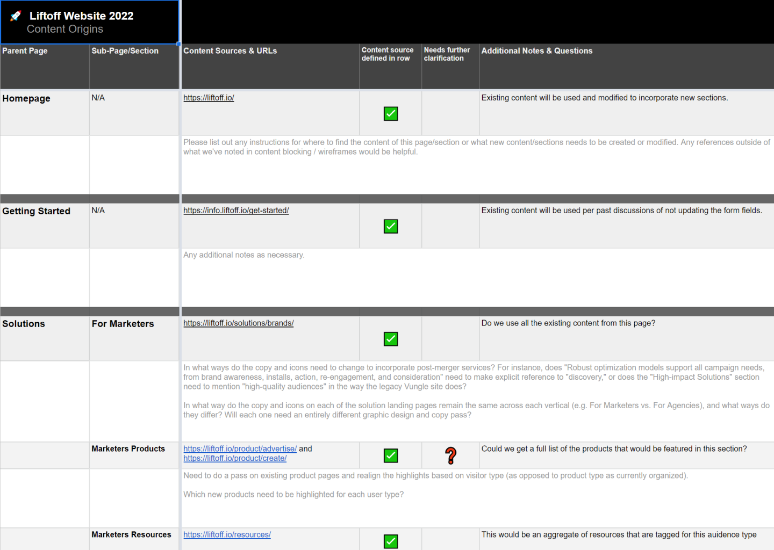Select the Liftoff Website 2022 title cell

point(90,22)
